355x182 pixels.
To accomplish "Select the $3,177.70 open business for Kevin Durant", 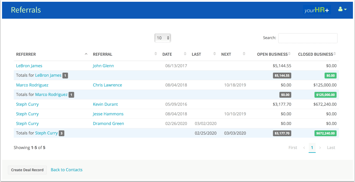I will [282, 104].
